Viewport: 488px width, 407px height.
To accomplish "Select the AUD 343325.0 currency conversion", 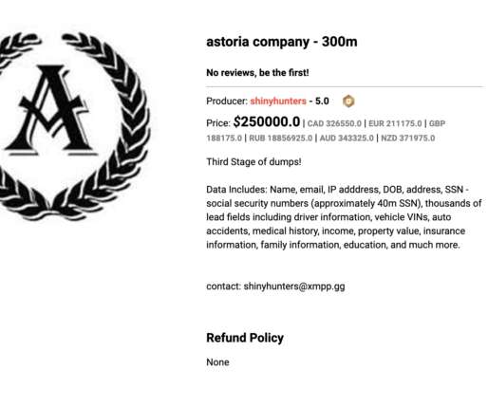I will (347, 139).
